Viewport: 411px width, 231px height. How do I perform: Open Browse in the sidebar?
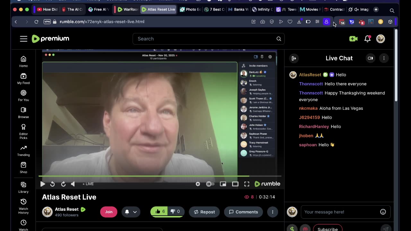coord(23,113)
